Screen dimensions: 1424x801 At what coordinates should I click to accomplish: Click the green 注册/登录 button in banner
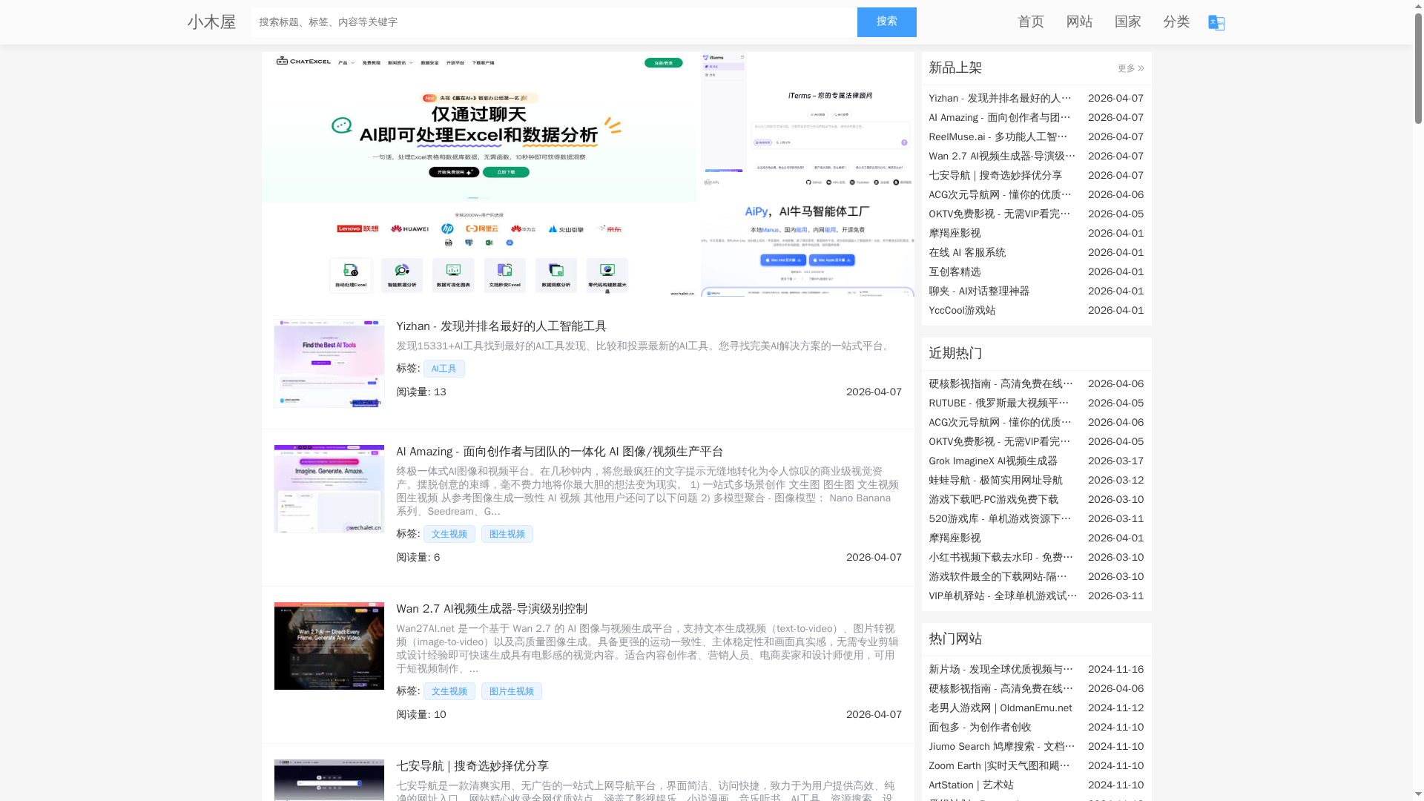click(662, 63)
